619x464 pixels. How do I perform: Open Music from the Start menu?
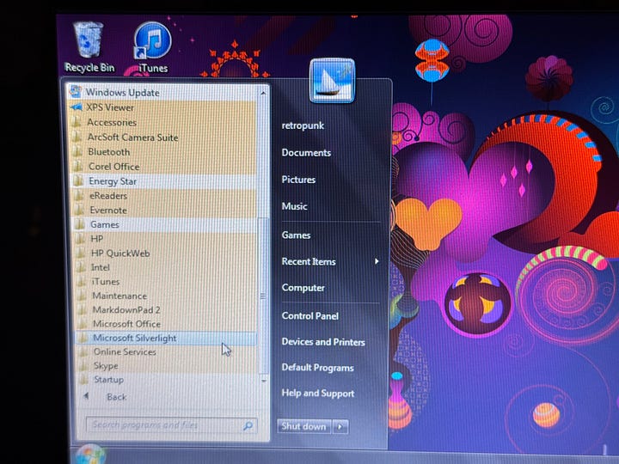tap(295, 206)
